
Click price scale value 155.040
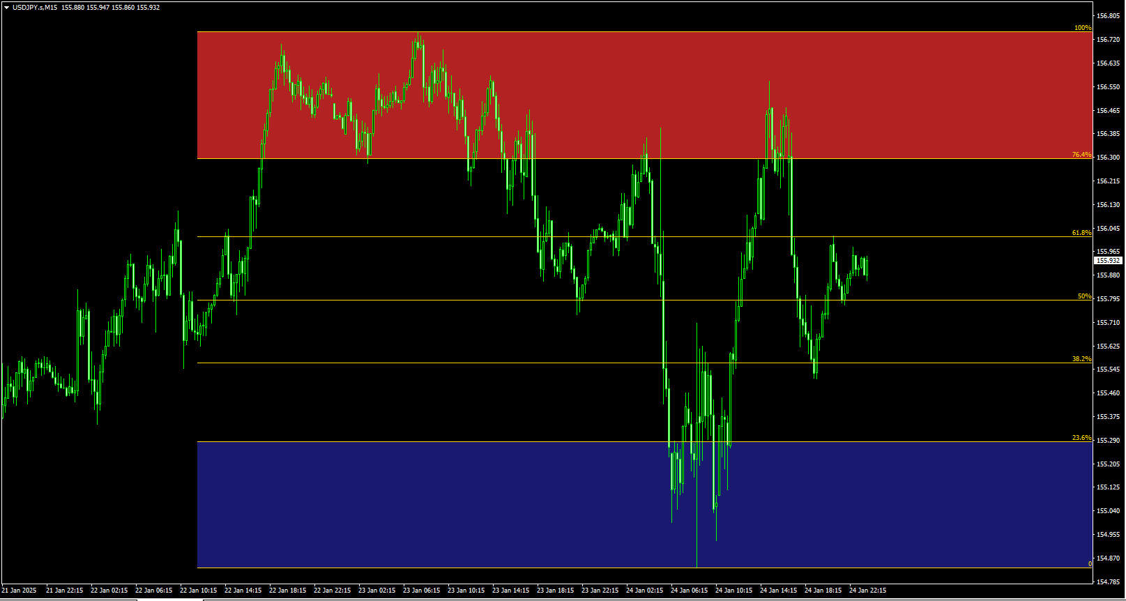pos(1108,511)
